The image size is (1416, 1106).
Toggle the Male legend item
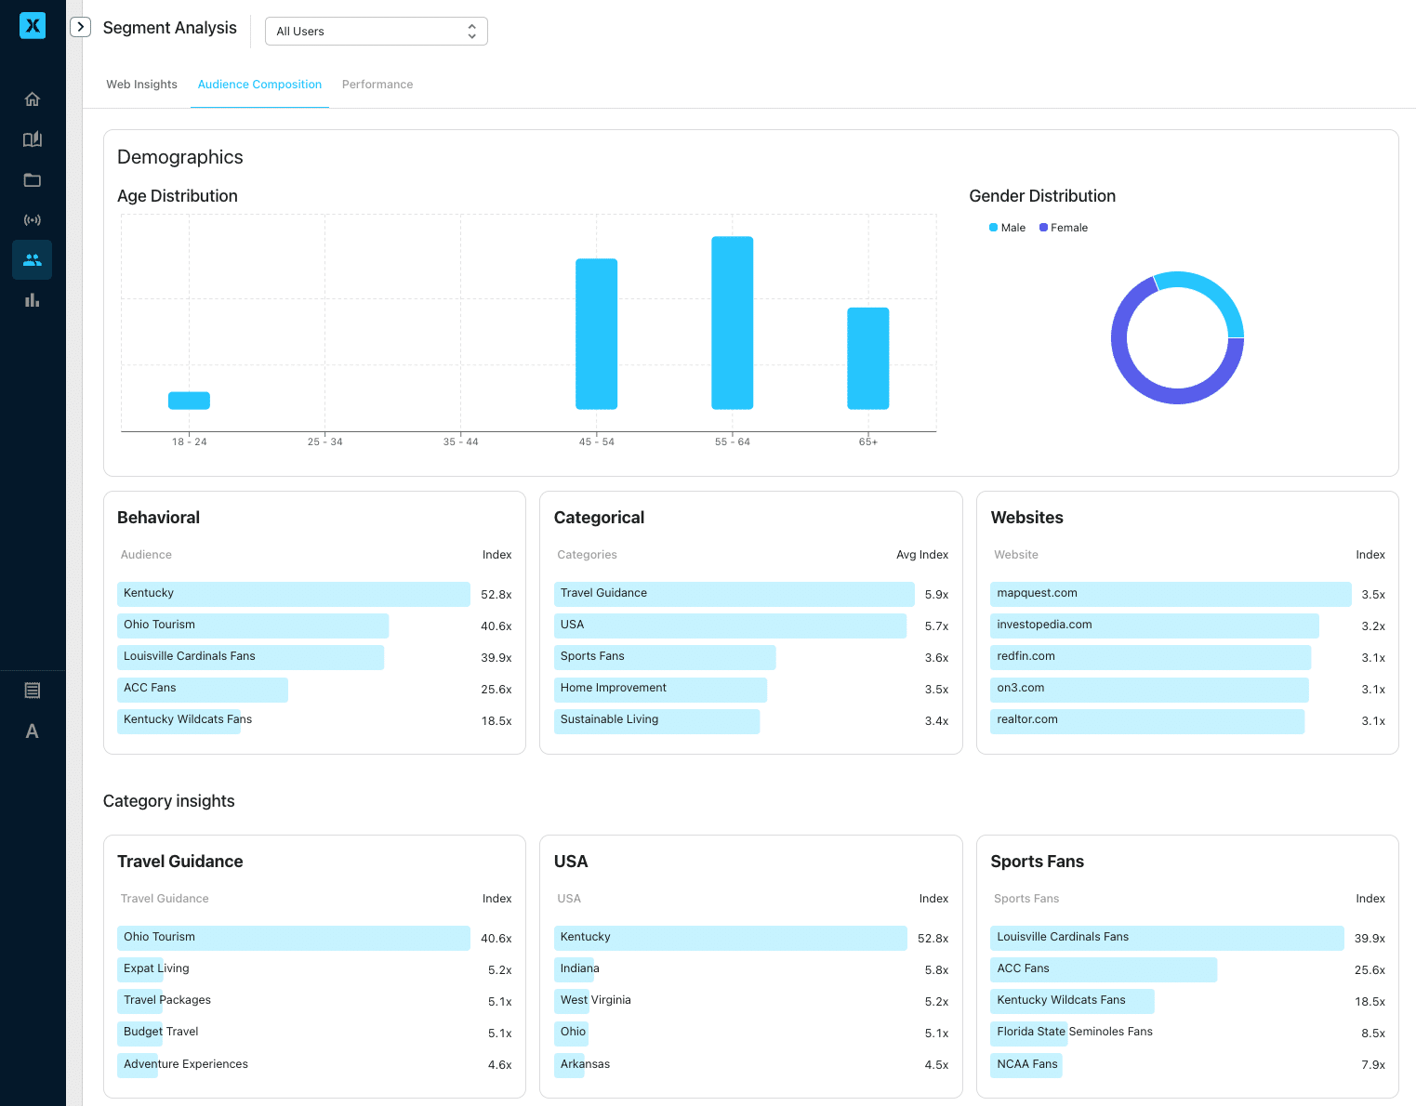tap(1008, 228)
